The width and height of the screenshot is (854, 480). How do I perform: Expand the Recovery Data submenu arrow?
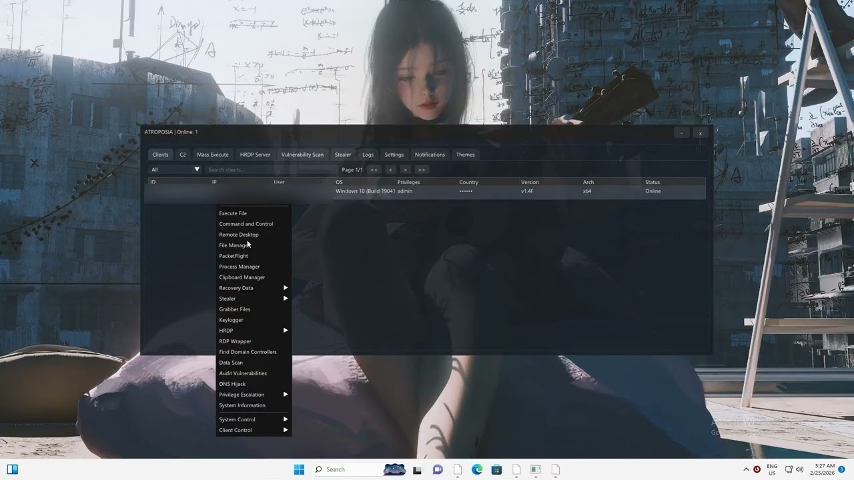(286, 288)
